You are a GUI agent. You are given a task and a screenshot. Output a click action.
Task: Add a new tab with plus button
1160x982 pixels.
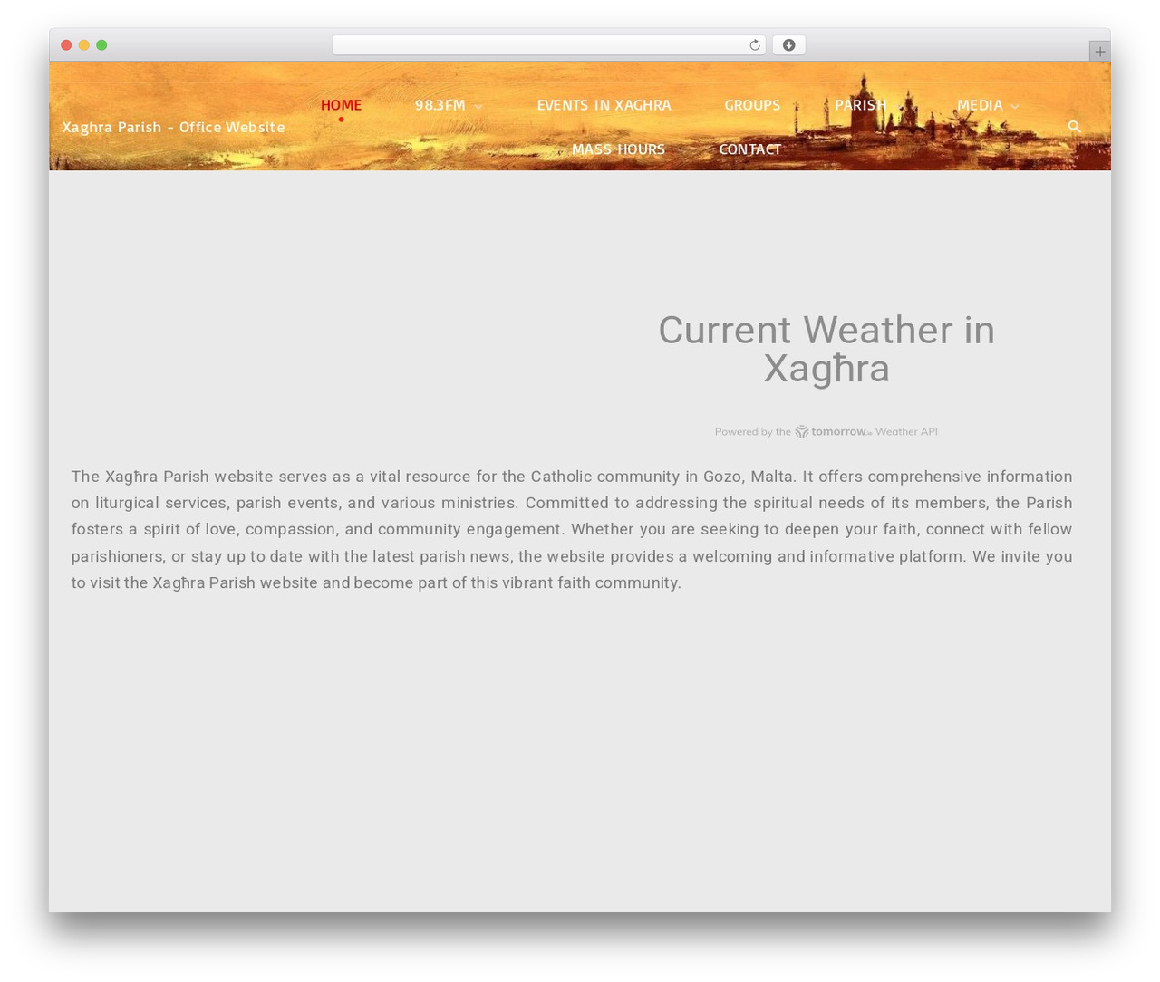[x=1099, y=52]
